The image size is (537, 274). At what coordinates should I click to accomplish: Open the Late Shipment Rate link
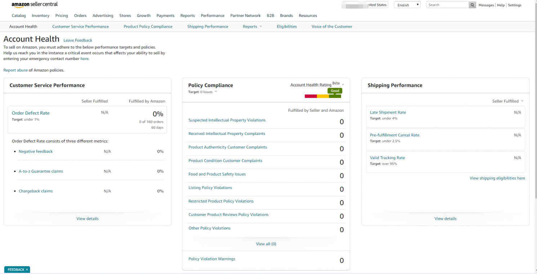pyautogui.click(x=388, y=112)
